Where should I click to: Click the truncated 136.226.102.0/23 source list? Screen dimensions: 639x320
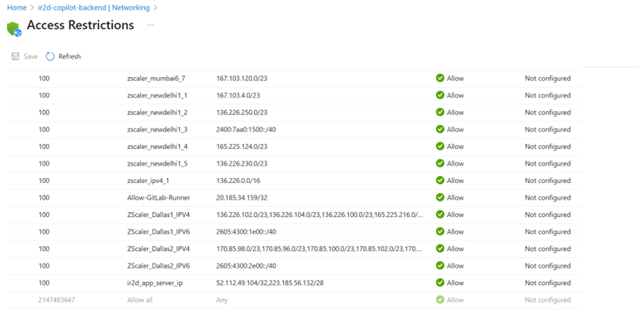coord(320,215)
